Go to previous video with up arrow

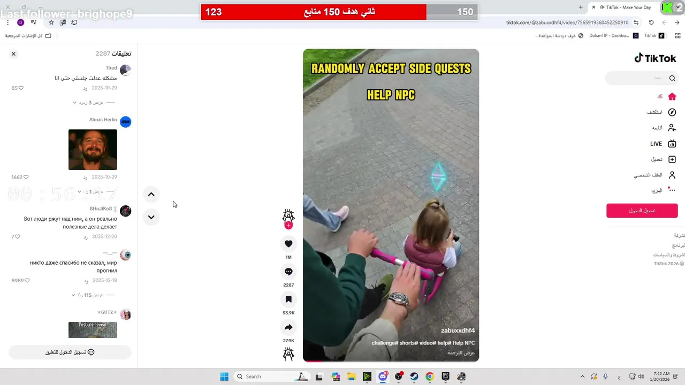pyautogui.click(x=151, y=195)
